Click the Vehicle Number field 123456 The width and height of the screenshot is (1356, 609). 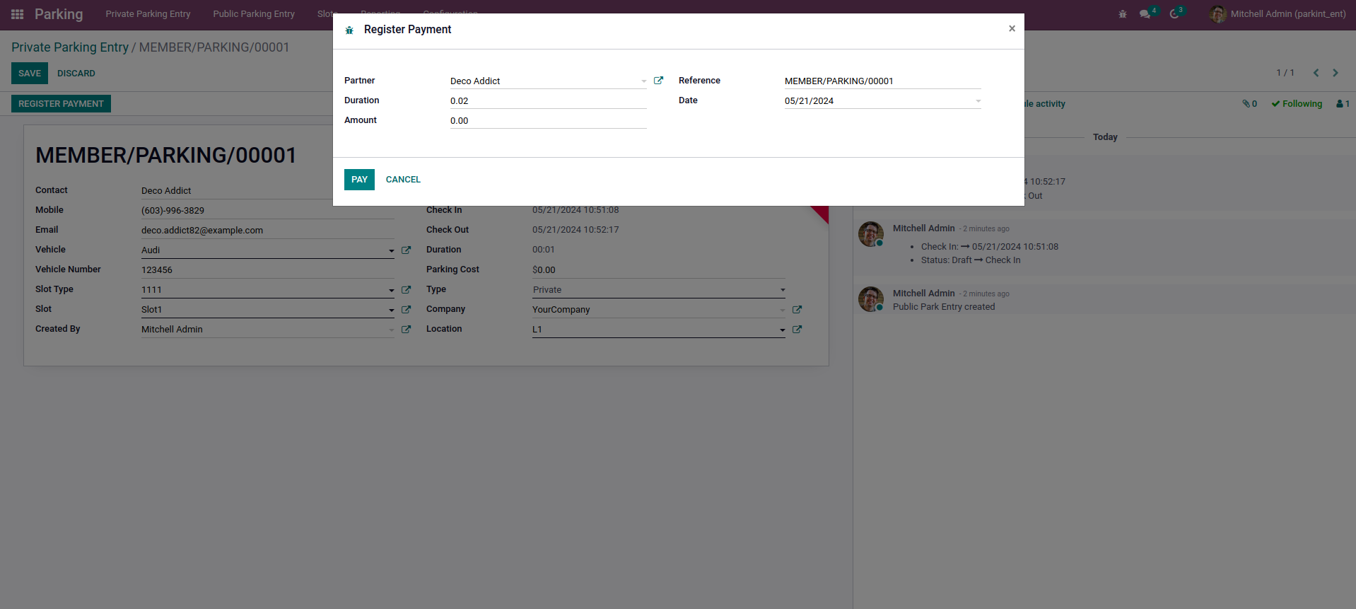pos(268,270)
